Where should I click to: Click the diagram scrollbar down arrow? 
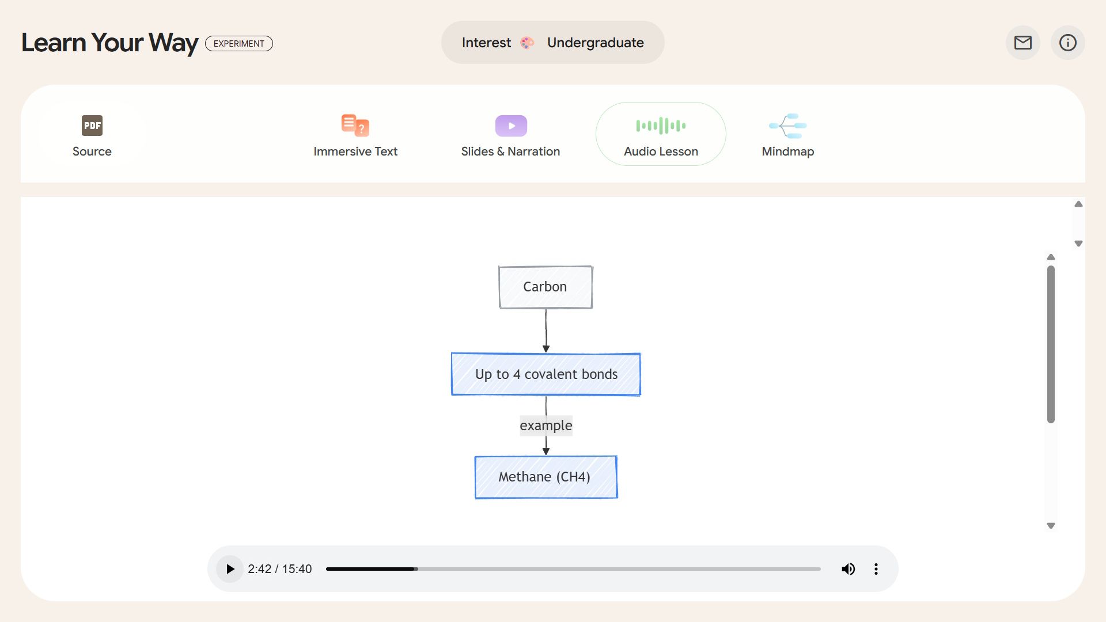[1051, 525]
